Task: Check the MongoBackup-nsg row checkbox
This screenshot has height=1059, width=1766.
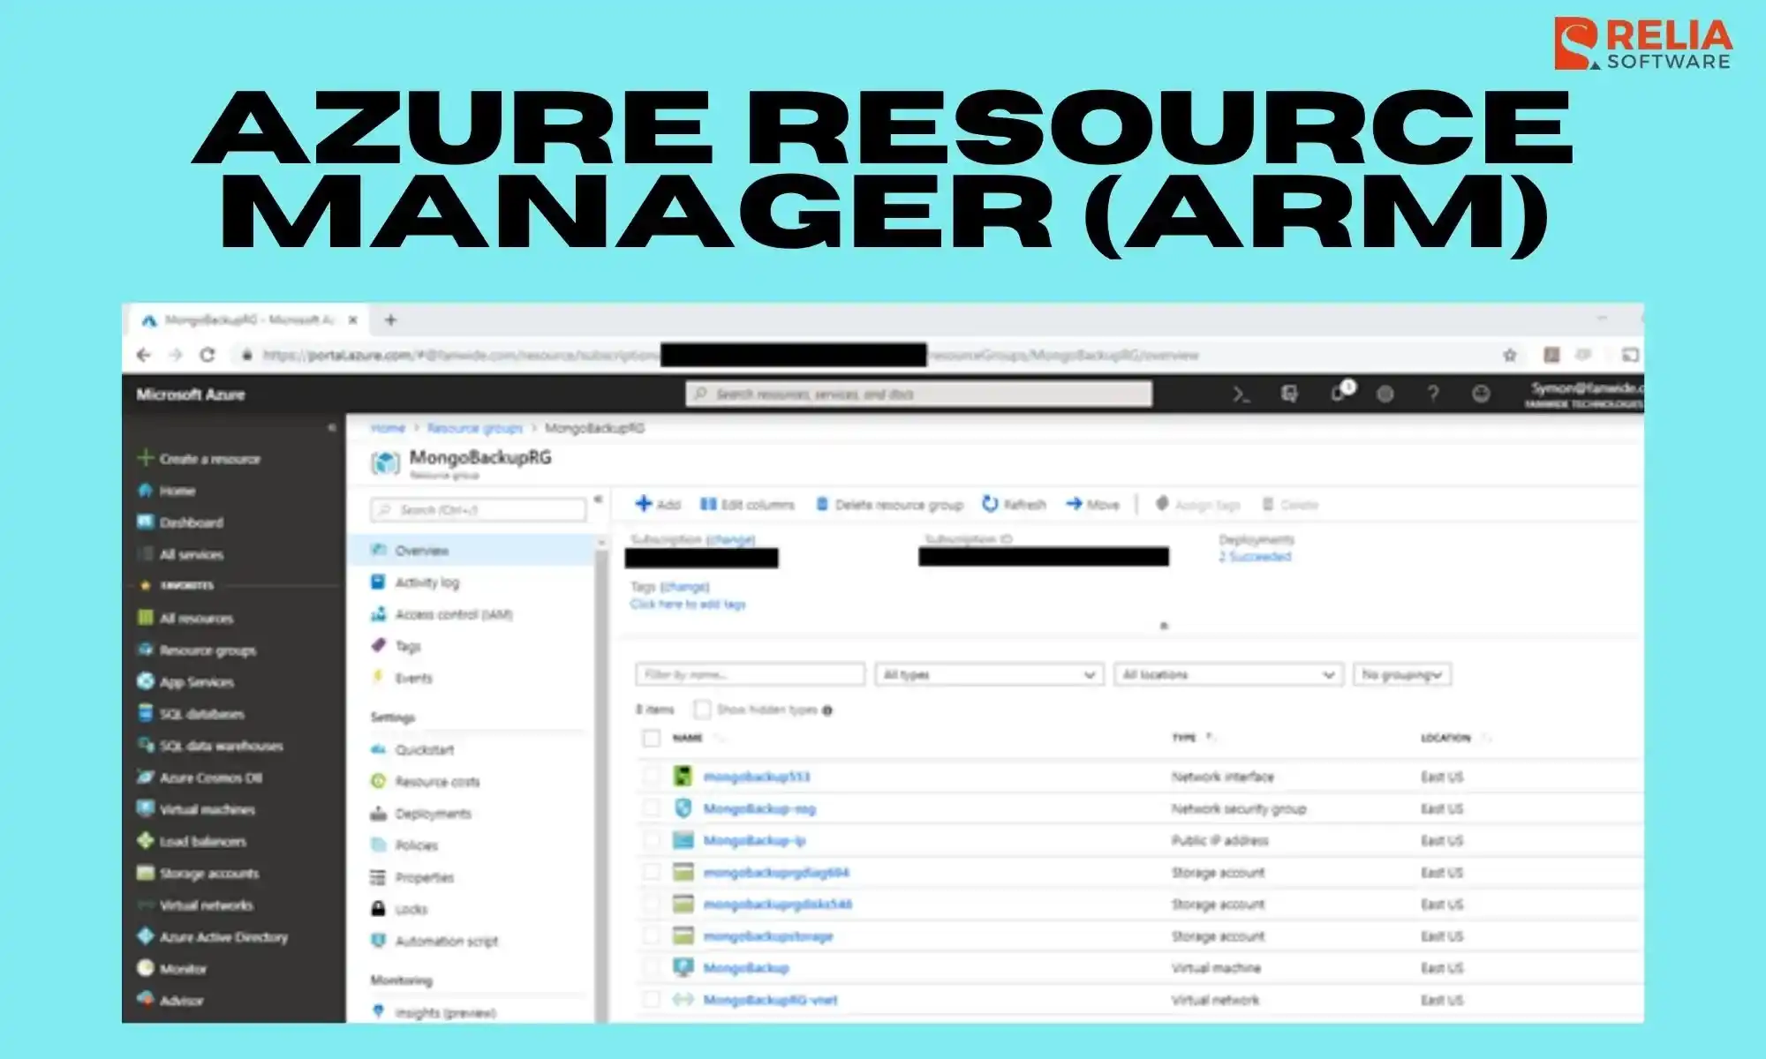Action: 652,808
